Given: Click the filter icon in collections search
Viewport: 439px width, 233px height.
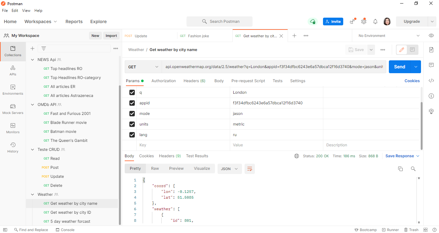Looking at the screenshot, I should pyautogui.click(x=44, y=48).
